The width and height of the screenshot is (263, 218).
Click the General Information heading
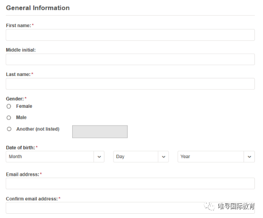coord(38,8)
